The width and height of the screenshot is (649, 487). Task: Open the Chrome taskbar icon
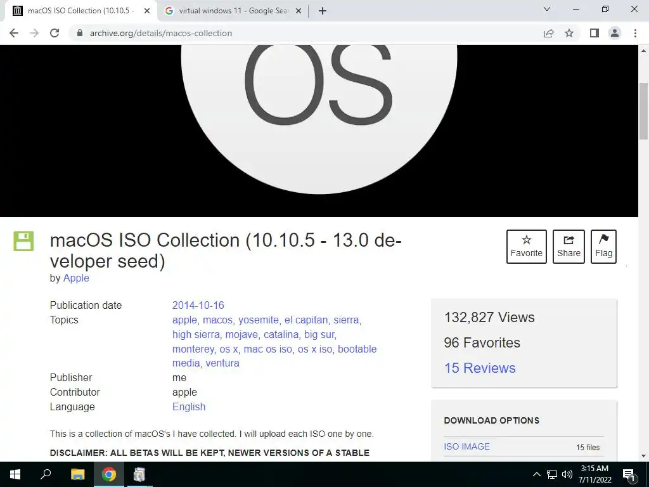pos(109,474)
